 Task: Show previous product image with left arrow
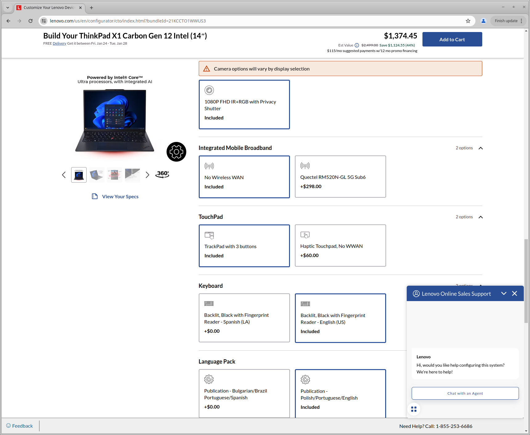[x=64, y=175]
